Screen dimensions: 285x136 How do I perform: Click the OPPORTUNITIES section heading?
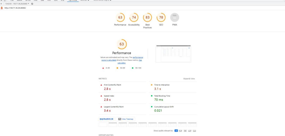point(106,135)
